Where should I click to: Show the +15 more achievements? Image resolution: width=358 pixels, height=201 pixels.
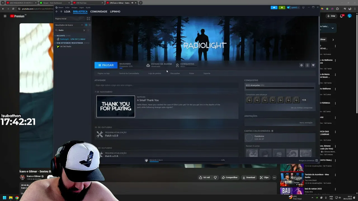click(304, 100)
